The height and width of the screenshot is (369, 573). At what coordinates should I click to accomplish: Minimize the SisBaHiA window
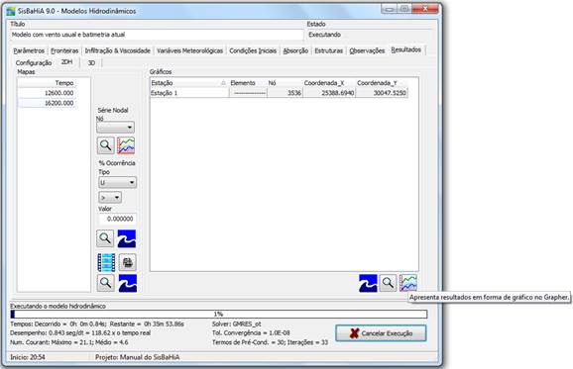point(389,9)
